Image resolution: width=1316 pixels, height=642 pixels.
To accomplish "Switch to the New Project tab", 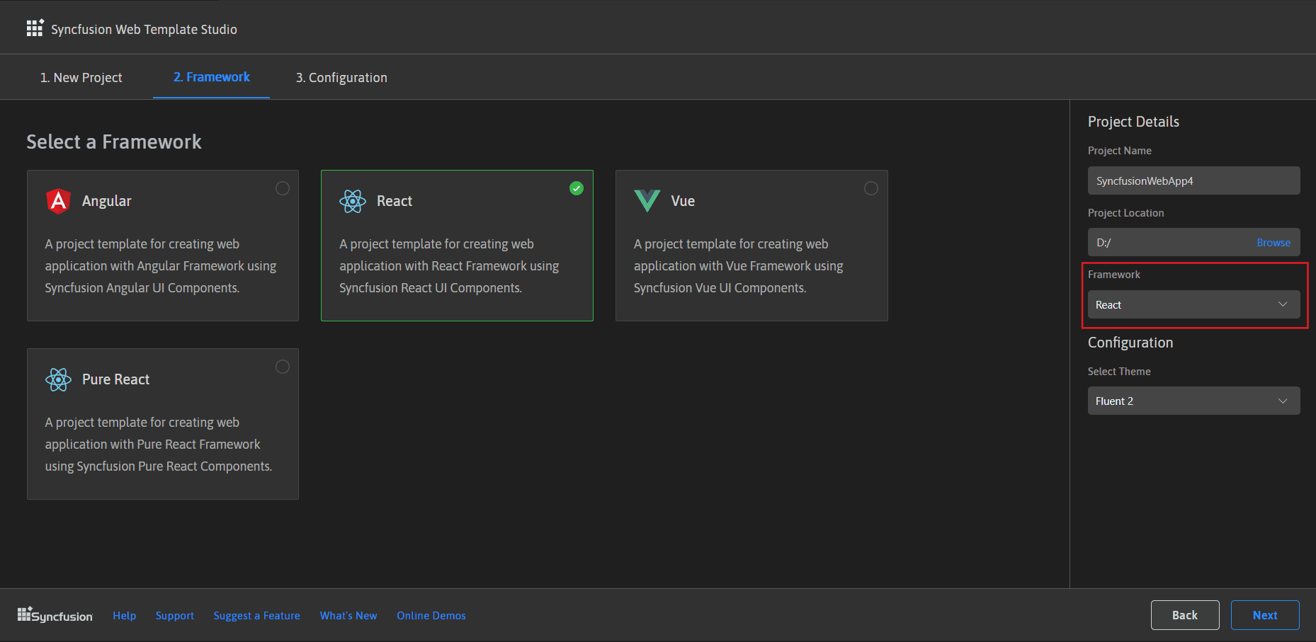I will point(81,77).
